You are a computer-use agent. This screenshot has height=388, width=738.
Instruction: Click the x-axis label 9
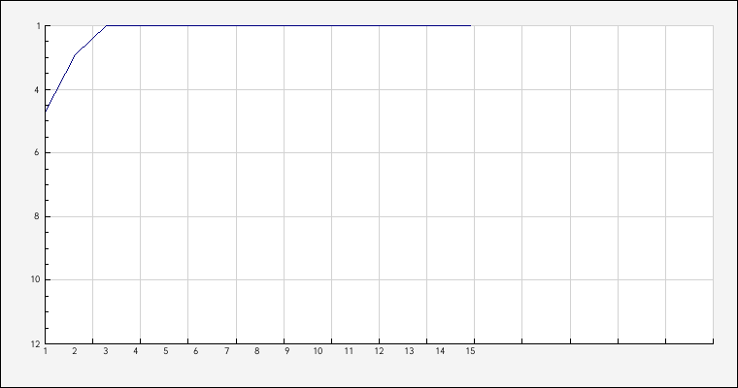tap(287, 351)
